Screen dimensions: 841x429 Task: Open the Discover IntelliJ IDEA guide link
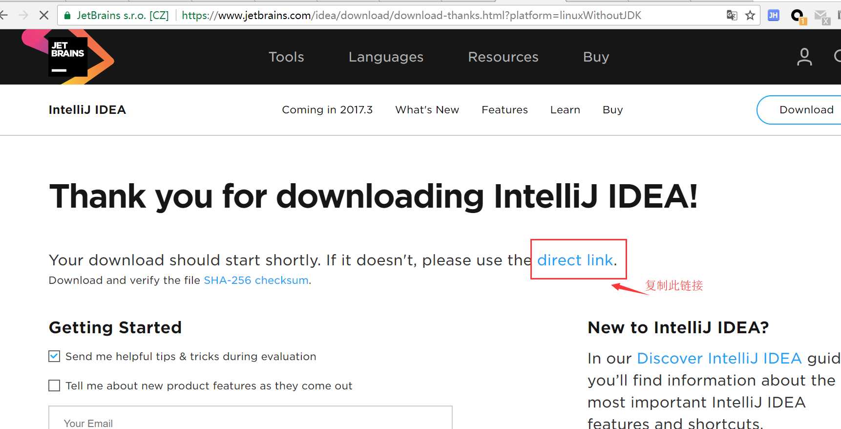pyautogui.click(x=719, y=358)
